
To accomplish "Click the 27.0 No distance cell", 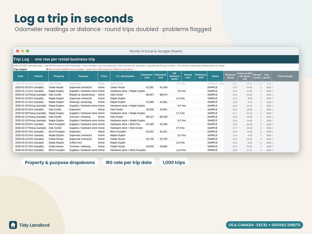I will click(180, 128).
